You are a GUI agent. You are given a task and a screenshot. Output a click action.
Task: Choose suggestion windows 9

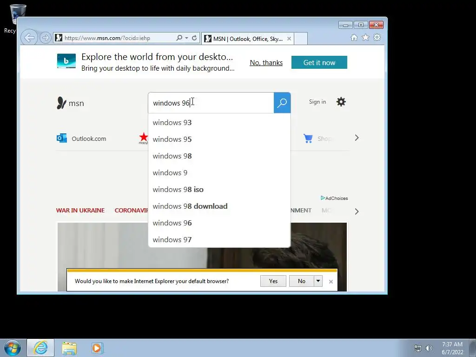pos(219,172)
